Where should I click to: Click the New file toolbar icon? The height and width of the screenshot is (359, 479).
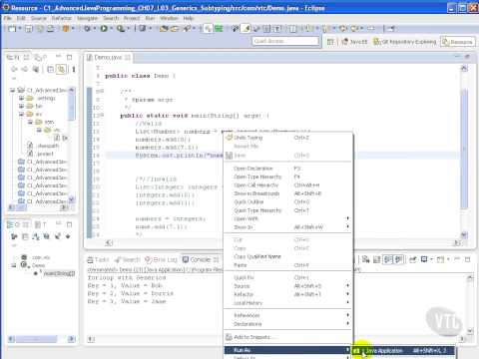(12, 29)
